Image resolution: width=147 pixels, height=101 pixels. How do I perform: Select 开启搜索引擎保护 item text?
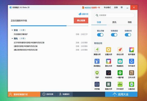point(21,34)
